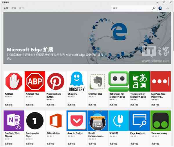Open Reddit Enhancement Suite RES icon
Viewport: 174px width, 147px height.
[98, 121]
